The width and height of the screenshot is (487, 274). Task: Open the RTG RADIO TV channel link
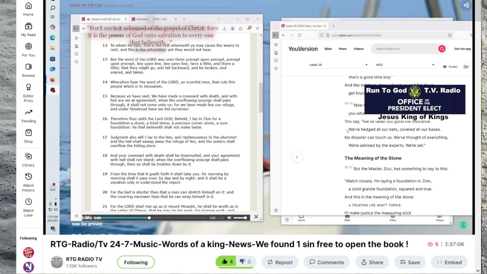pyautogui.click(x=84, y=259)
